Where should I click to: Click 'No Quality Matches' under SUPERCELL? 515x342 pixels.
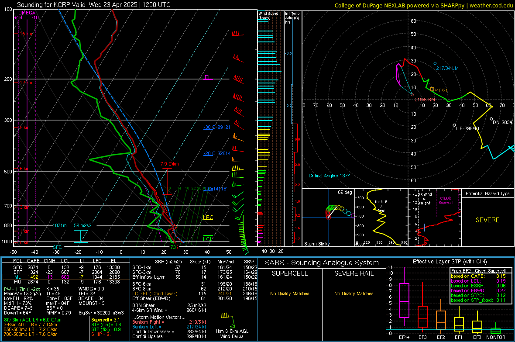click(290, 294)
